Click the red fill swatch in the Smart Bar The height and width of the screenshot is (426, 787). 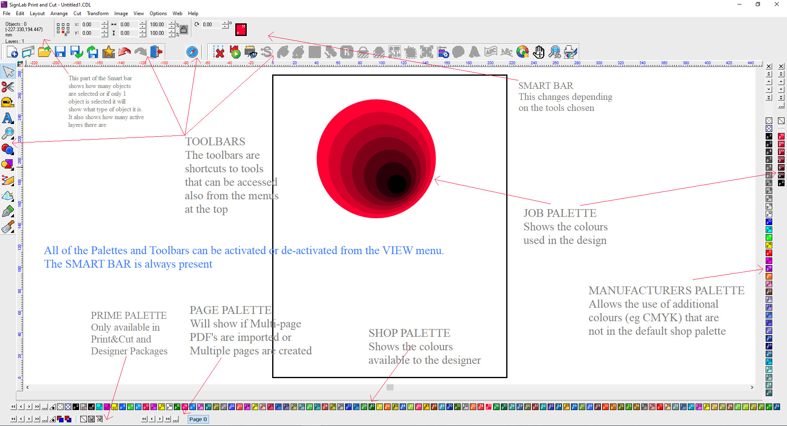coord(241,29)
